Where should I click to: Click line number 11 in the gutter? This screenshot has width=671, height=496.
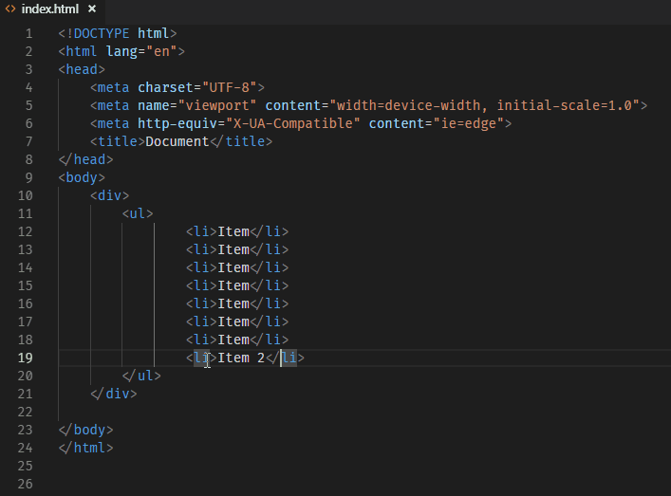[x=26, y=213]
